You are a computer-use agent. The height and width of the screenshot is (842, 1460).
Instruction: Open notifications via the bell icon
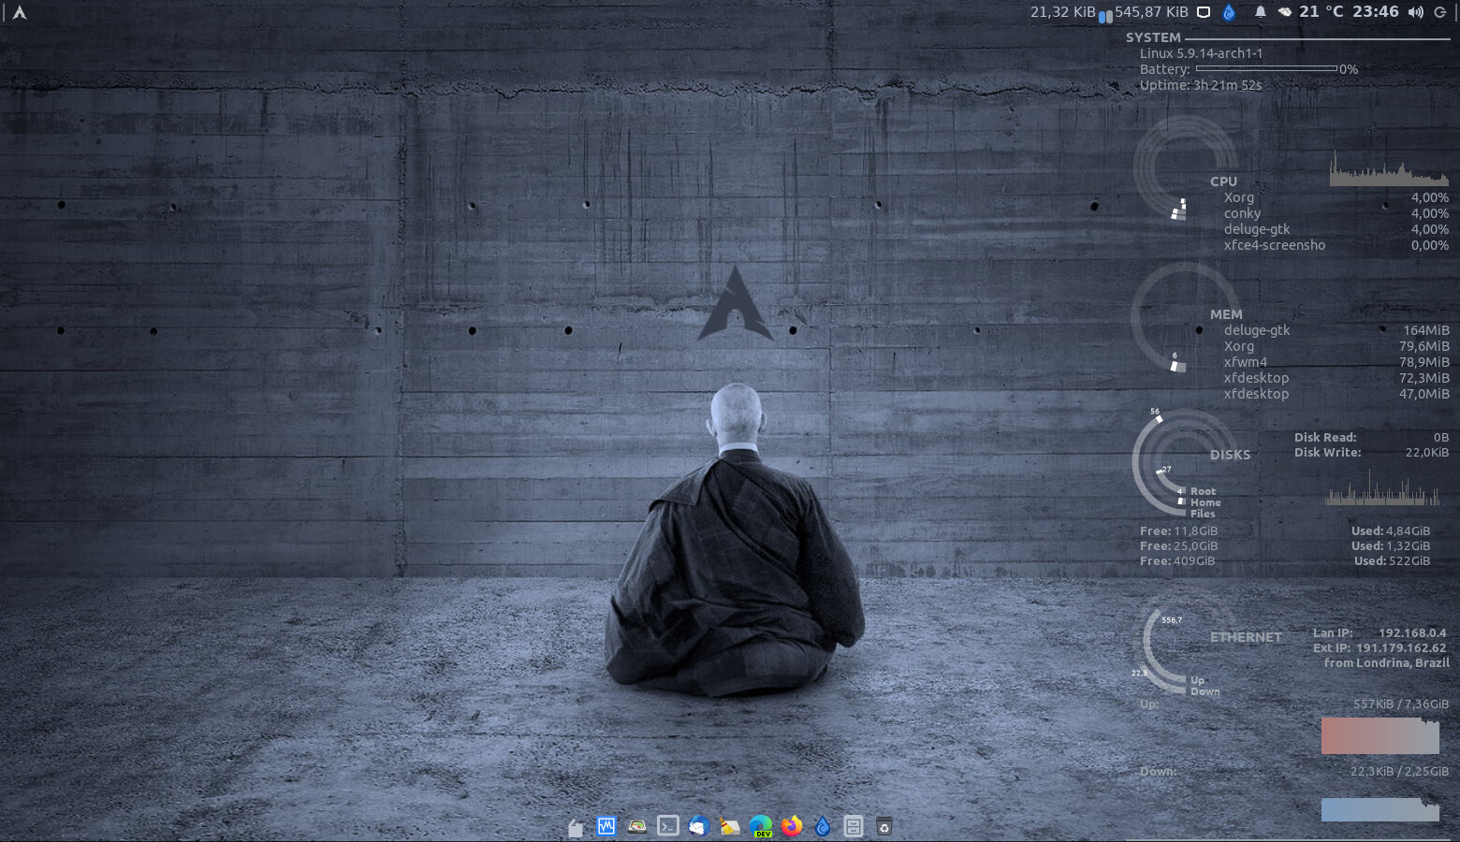coord(1260,12)
